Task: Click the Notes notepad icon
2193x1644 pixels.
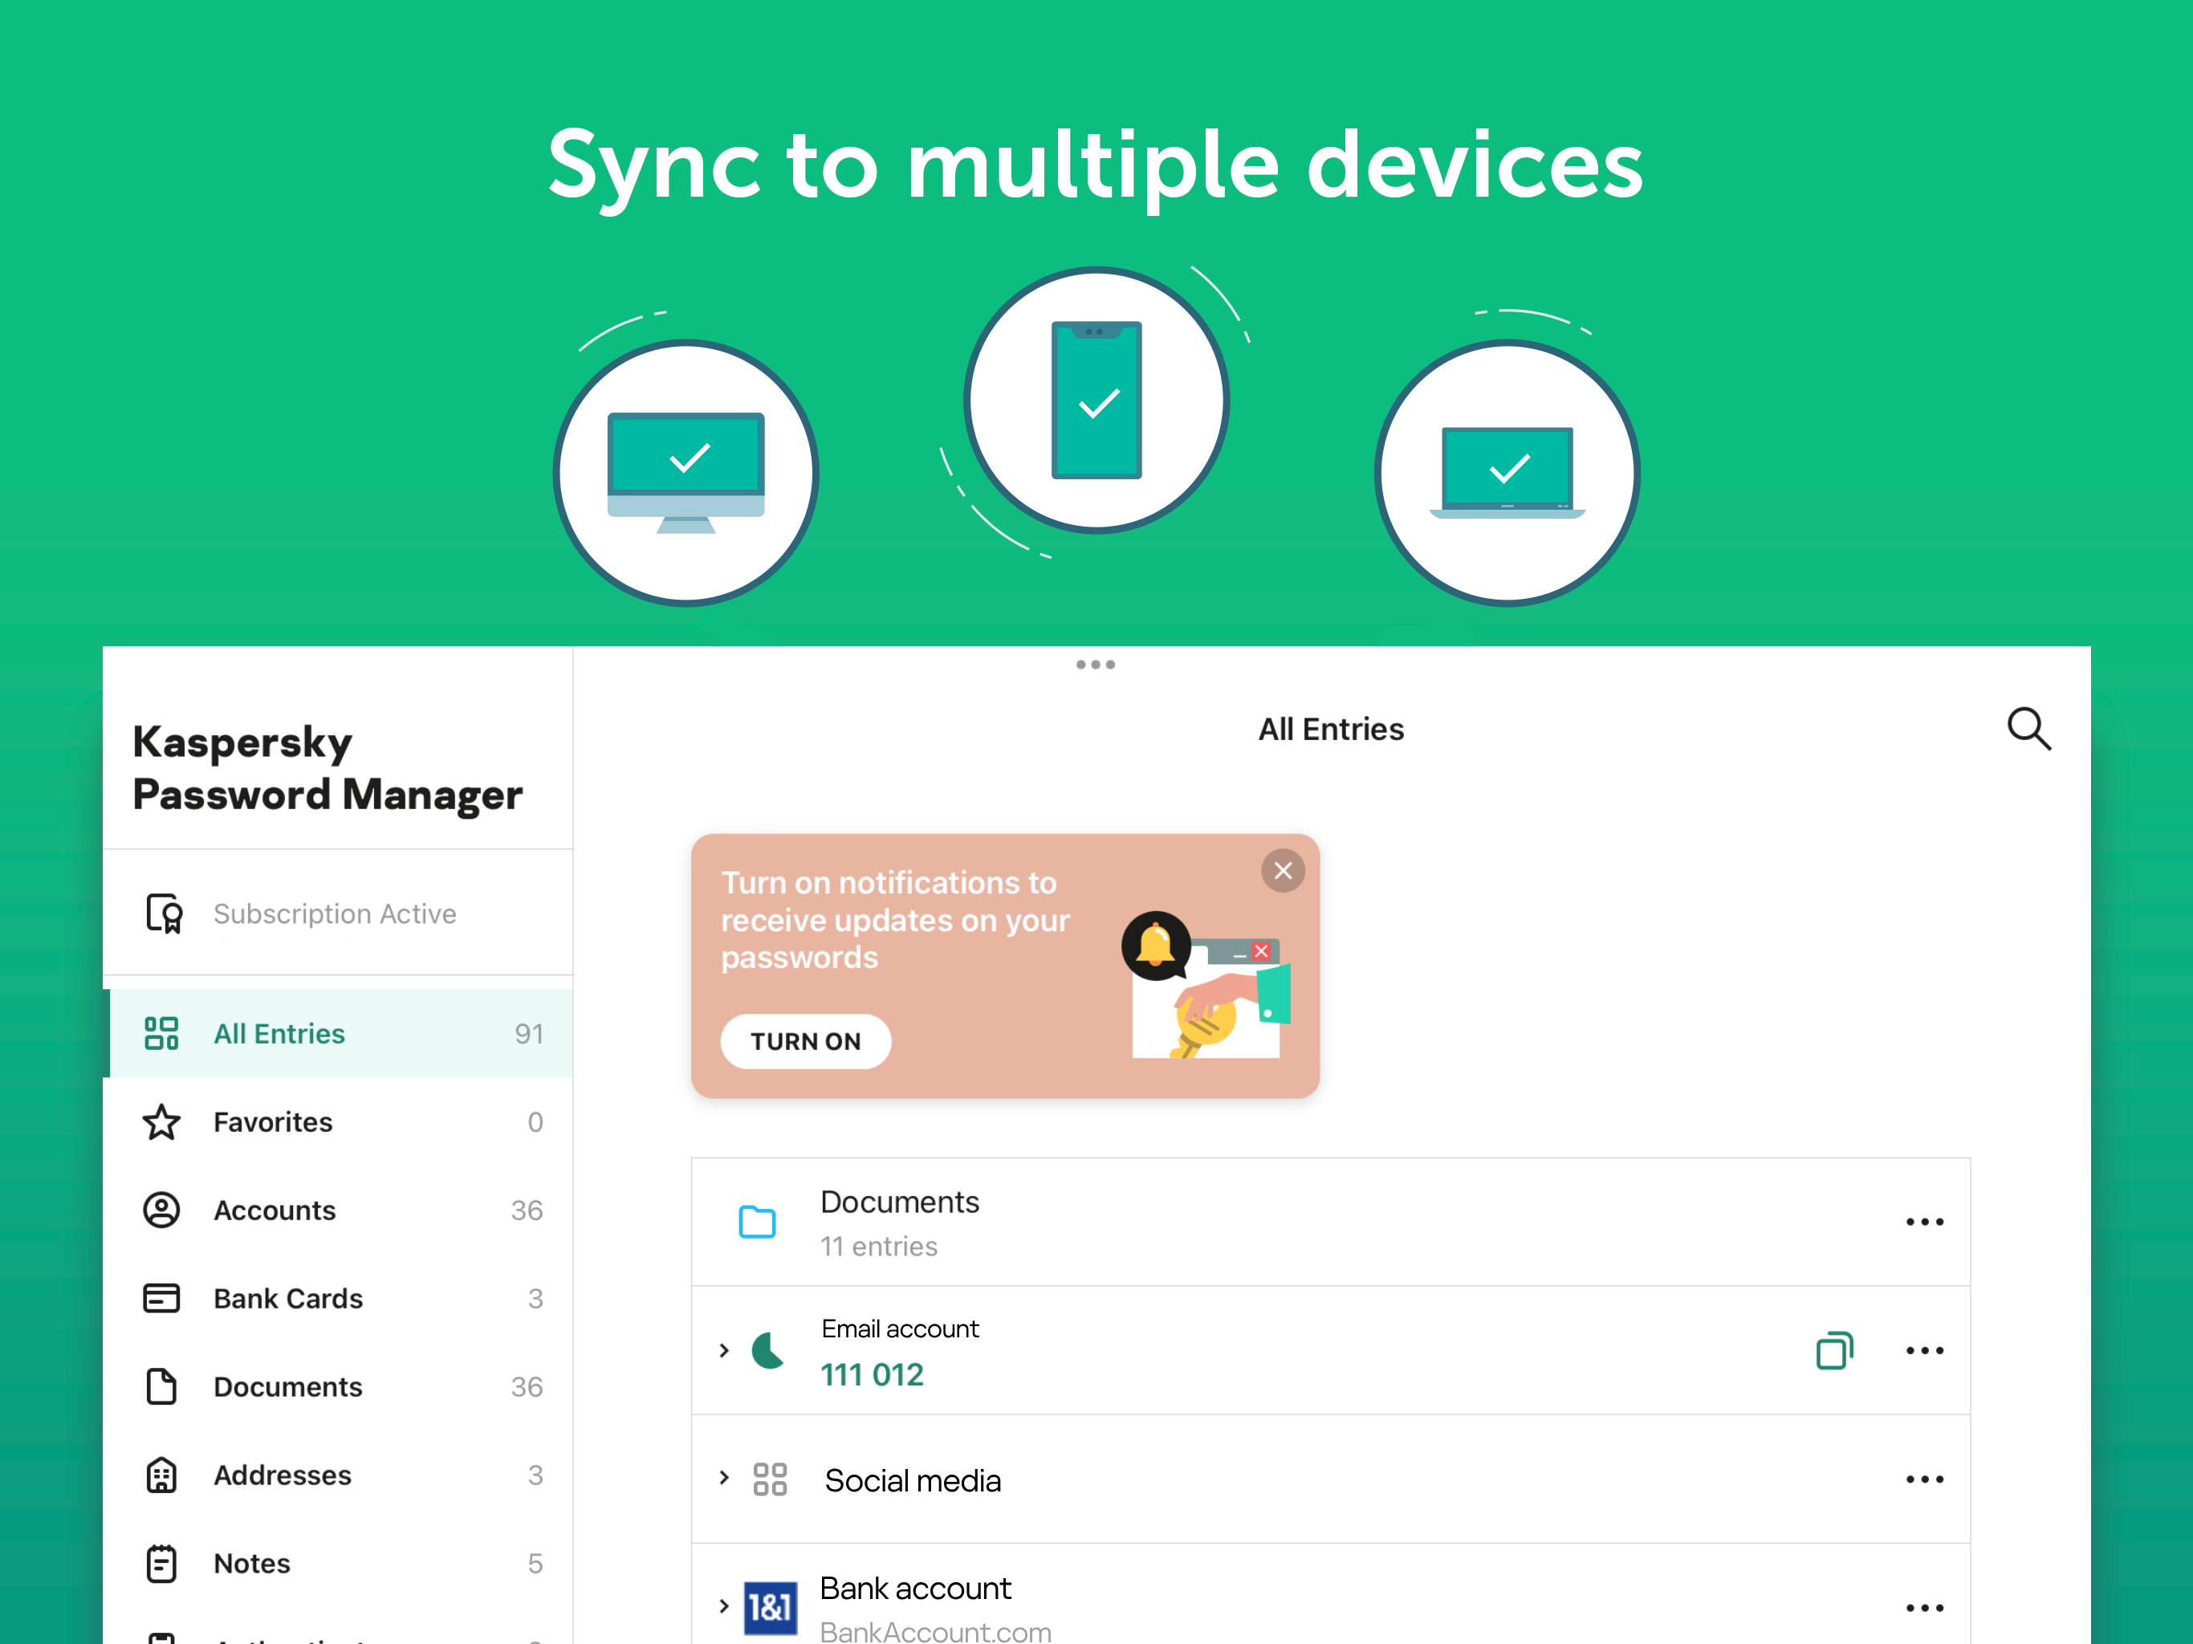Action: (x=161, y=1563)
